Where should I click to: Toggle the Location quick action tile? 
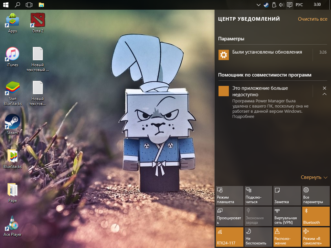pyautogui.click(x=287, y=237)
